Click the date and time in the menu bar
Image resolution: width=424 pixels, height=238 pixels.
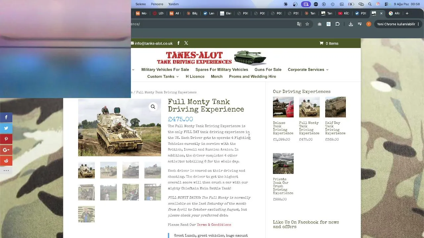407,4
